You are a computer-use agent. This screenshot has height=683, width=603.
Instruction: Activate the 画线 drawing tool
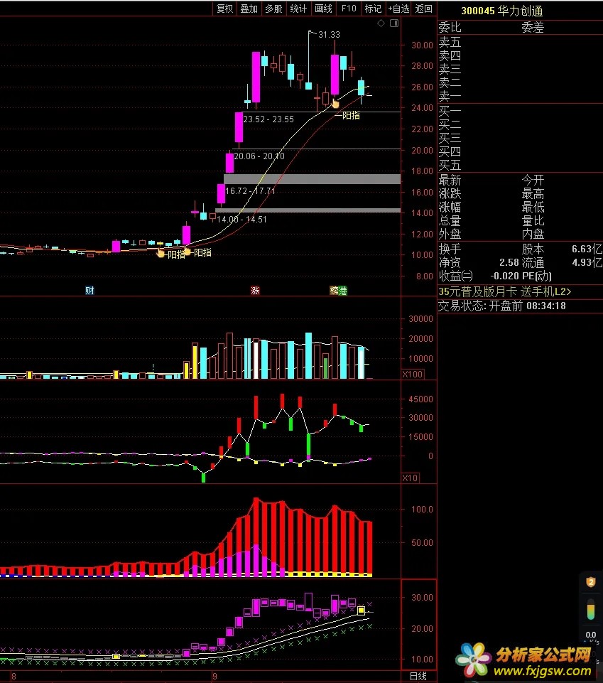(323, 9)
